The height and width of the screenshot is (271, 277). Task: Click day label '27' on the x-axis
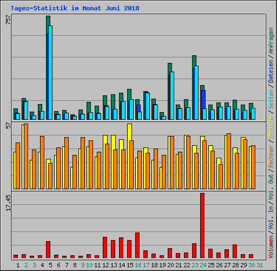click(227, 265)
